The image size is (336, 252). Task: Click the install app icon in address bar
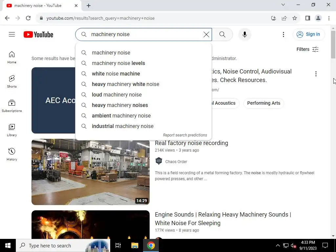pos(273,18)
